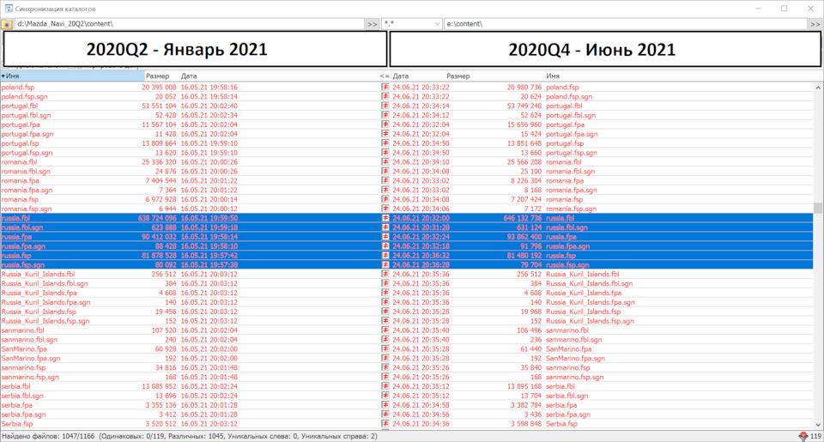Screen dimensions: 824x442
Task: Click the <= direction column header
Action: pos(385,76)
